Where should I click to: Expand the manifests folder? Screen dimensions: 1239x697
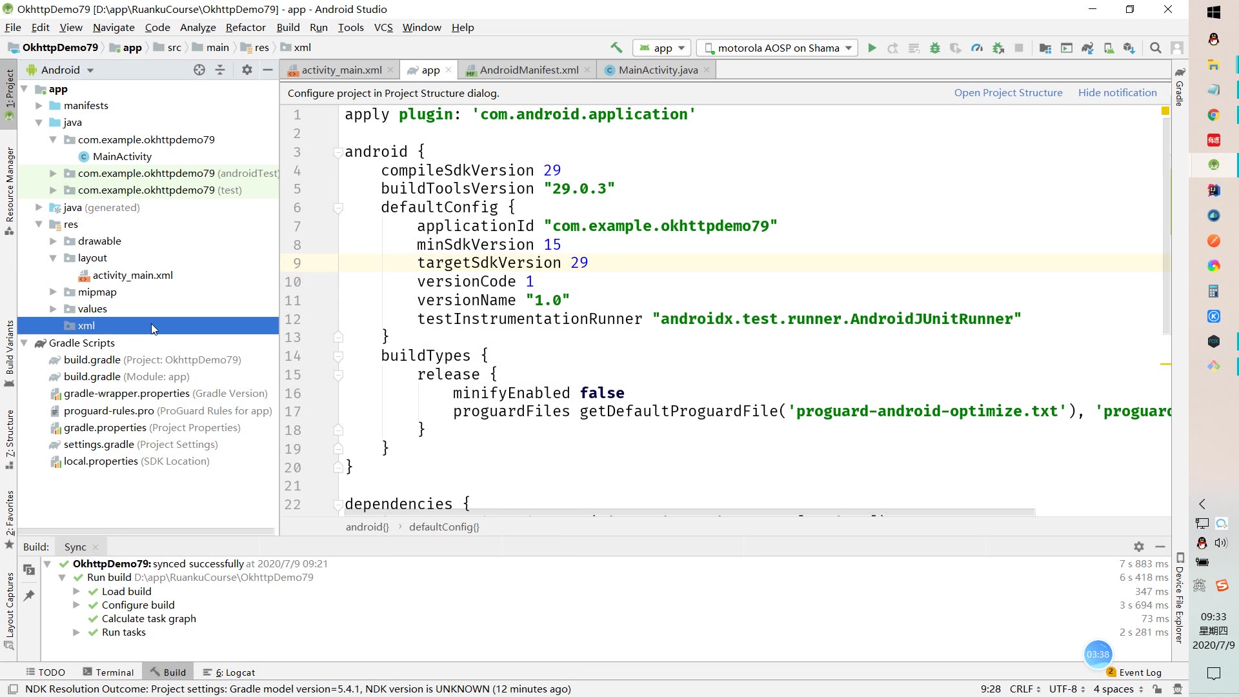(x=39, y=105)
